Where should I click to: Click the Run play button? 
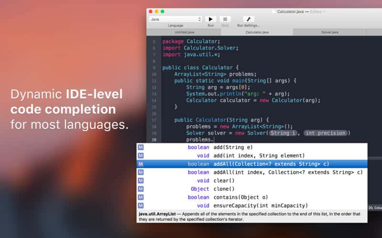[x=211, y=19]
